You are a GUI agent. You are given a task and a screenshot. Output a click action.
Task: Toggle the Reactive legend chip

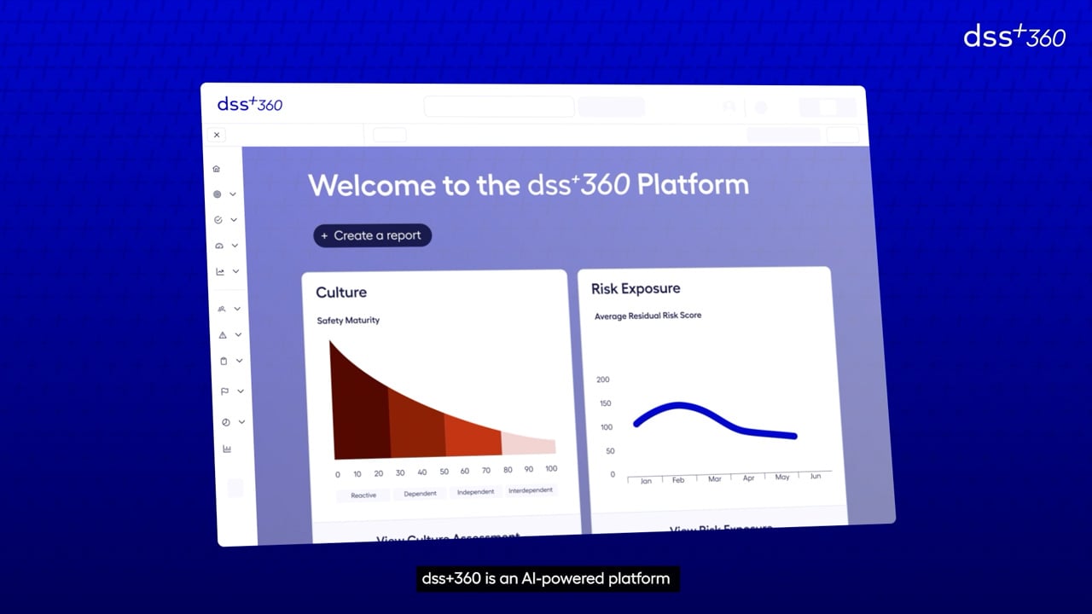[363, 495]
